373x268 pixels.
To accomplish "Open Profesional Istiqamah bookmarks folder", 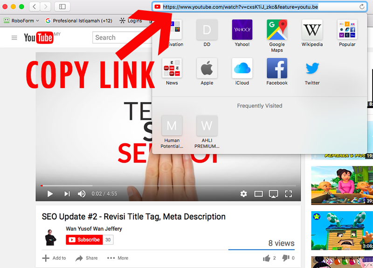I will point(79,21).
